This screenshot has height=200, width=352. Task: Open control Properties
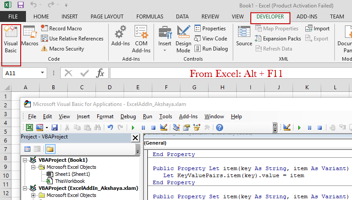pos(210,29)
